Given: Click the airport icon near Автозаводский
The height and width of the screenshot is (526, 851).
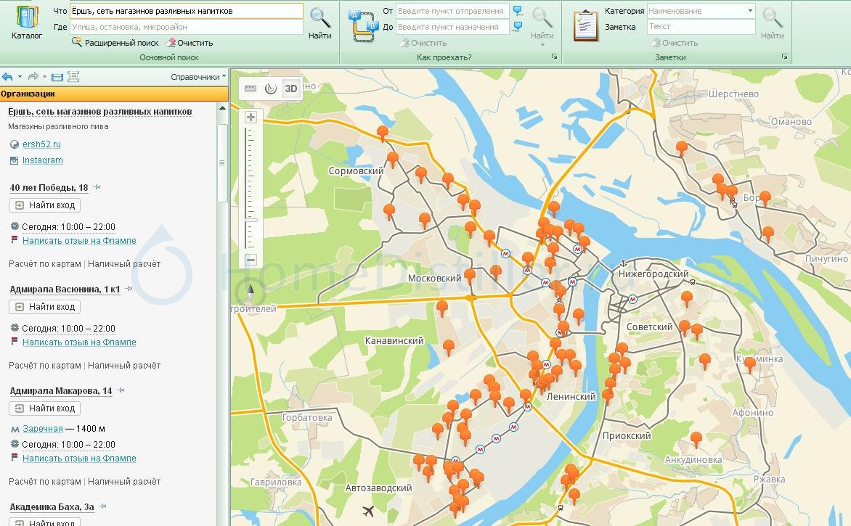Looking at the screenshot, I should tap(369, 511).
